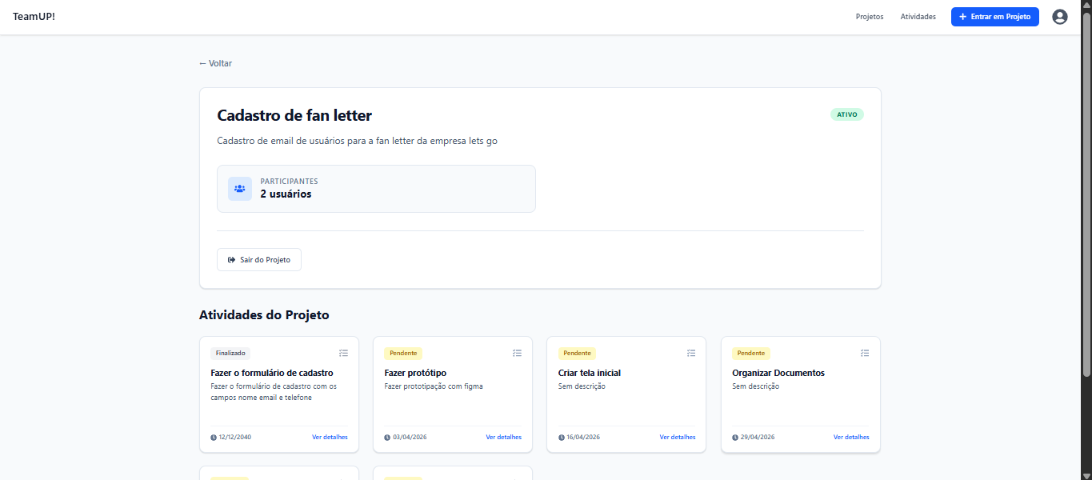Screen dimensions: 1092x480
Task: Click checklist icon on Fazer protótipo card
Action: [x=517, y=353]
